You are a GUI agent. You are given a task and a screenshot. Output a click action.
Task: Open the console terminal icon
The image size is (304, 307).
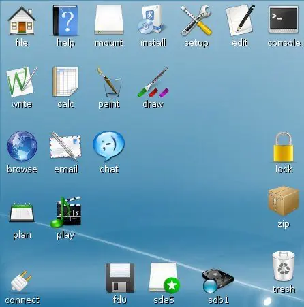284,20
